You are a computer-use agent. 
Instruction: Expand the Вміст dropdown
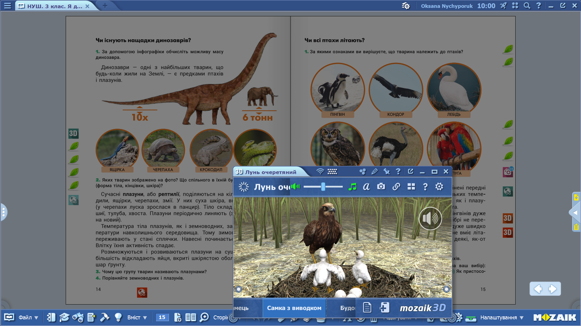click(137, 318)
